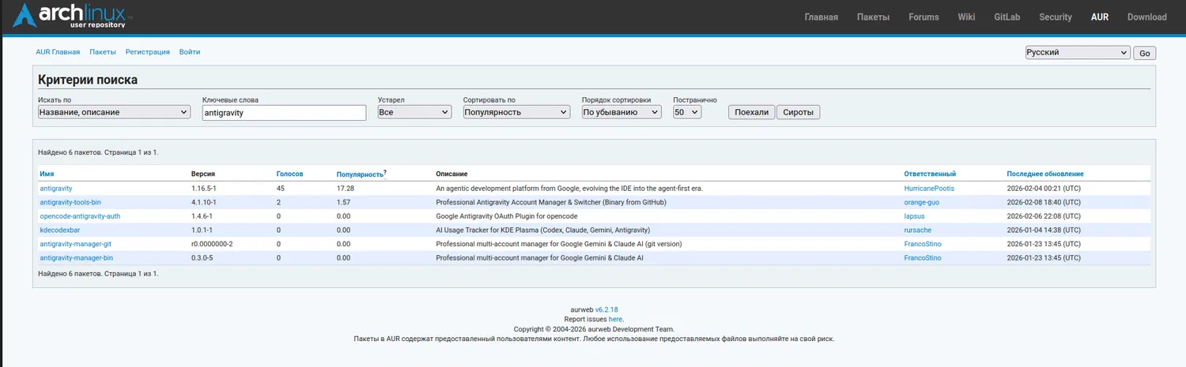Open the Wiki menu item
The height and width of the screenshot is (367, 1186).
[x=966, y=17]
